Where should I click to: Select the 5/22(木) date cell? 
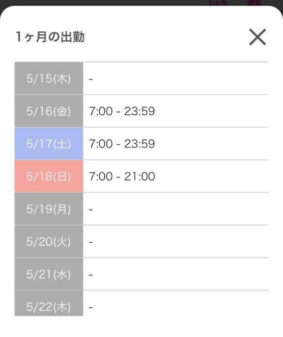pyautogui.click(x=49, y=303)
